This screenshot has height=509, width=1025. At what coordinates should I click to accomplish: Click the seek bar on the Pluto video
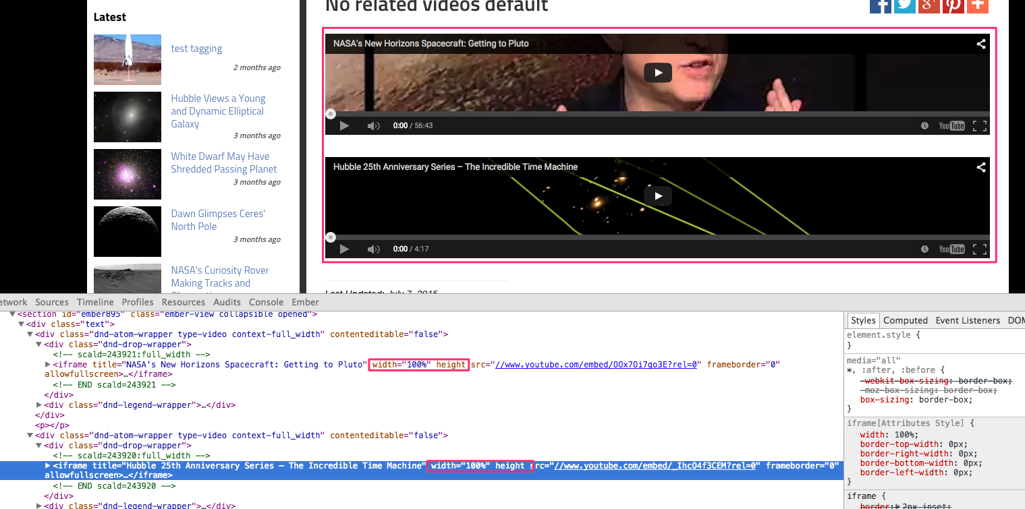point(607,113)
